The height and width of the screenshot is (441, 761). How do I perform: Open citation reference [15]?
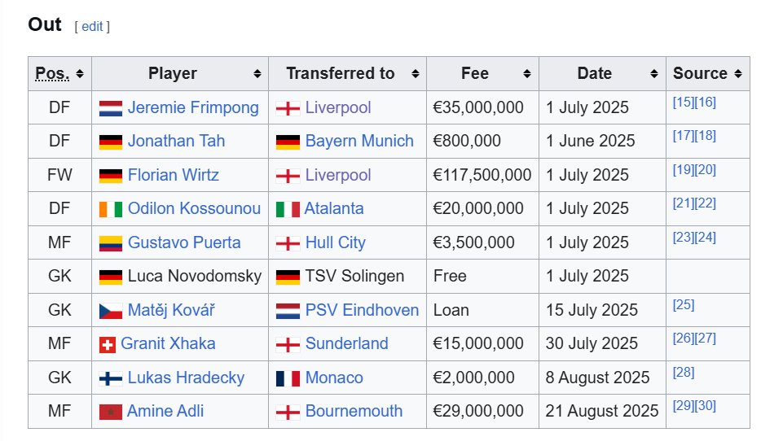[684, 103]
